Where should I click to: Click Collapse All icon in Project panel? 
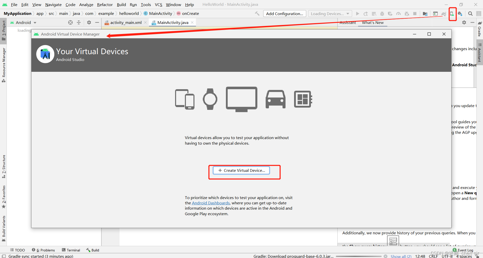point(79,22)
